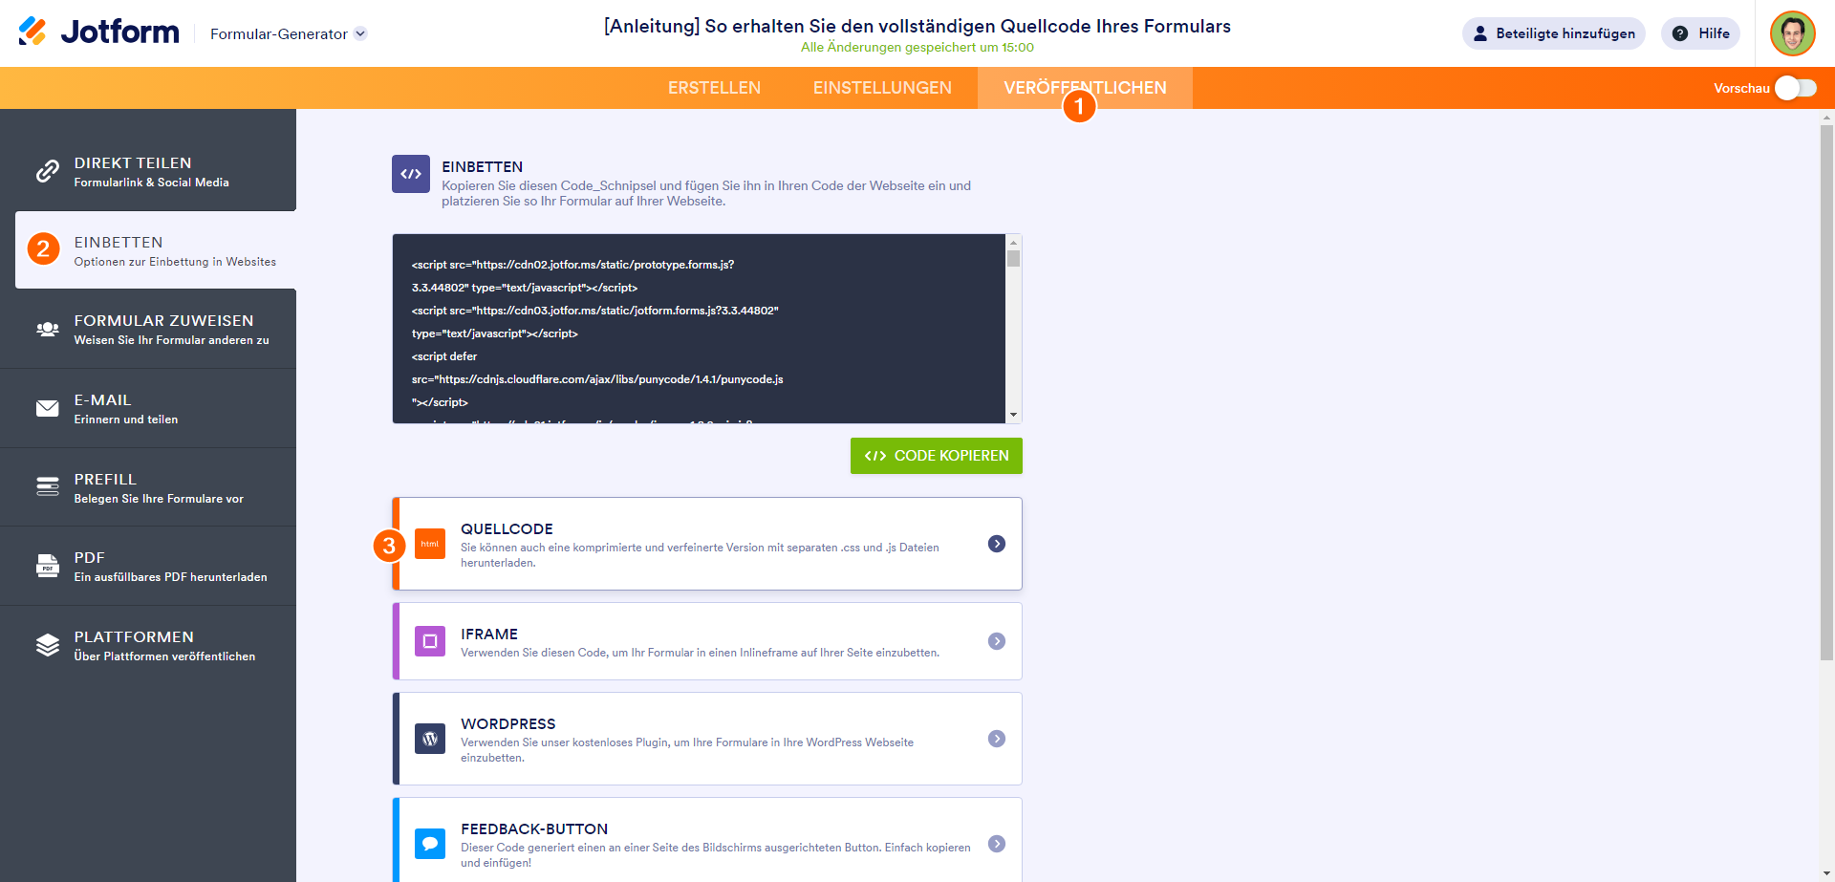Open the Formular-Generator dropdown
The width and height of the screenshot is (1835, 882).
tap(288, 33)
